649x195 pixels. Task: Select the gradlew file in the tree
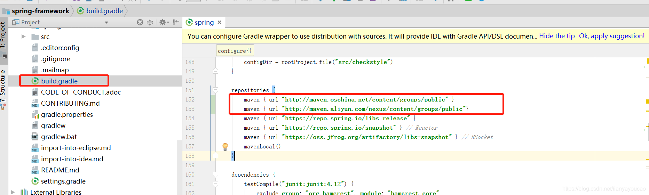(53, 125)
